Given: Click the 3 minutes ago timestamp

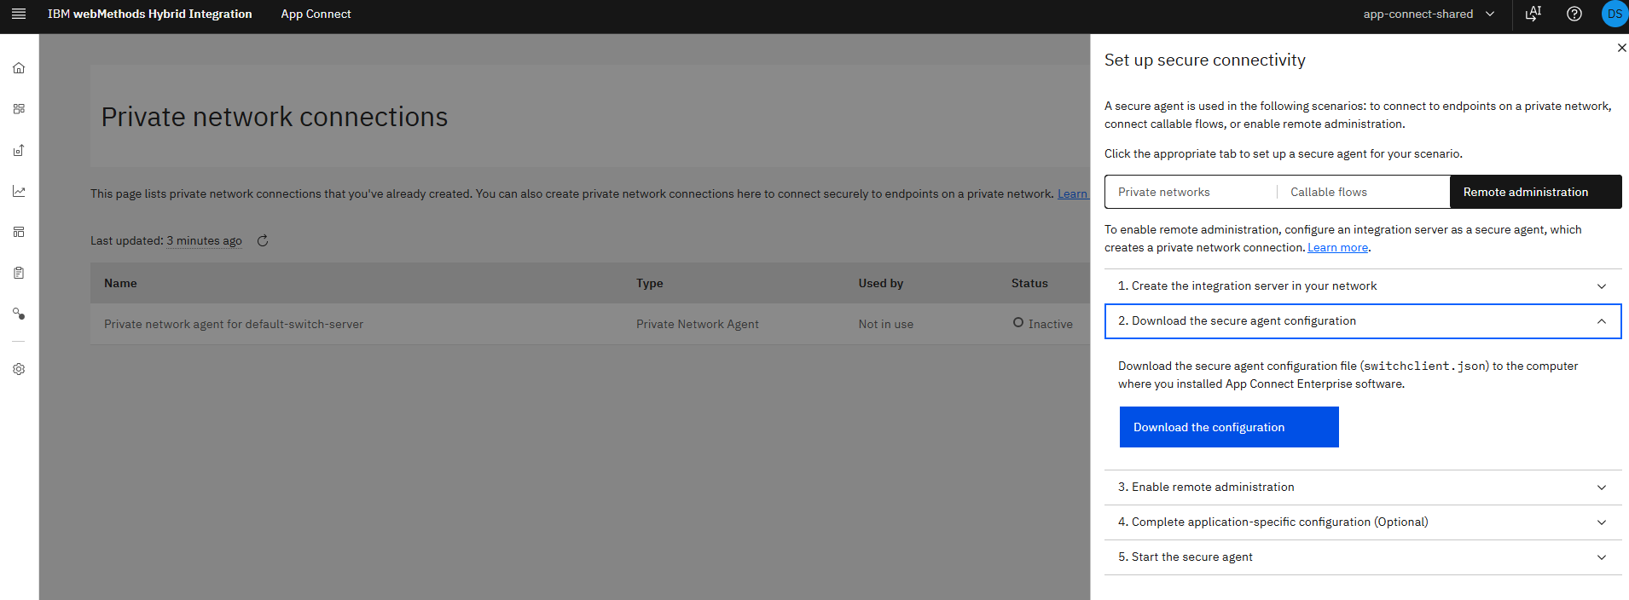Looking at the screenshot, I should 204,241.
